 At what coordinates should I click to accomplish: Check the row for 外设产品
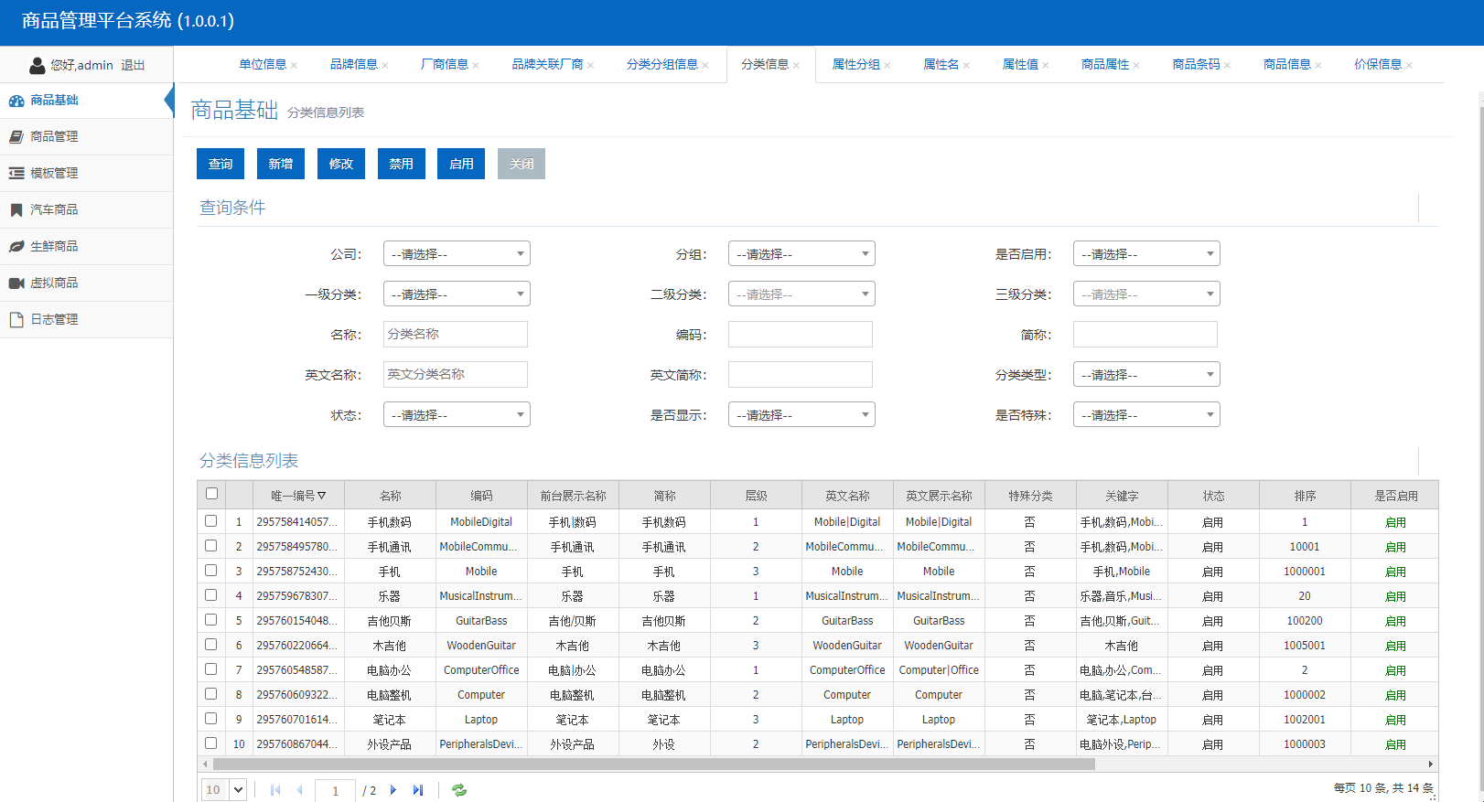(211, 743)
